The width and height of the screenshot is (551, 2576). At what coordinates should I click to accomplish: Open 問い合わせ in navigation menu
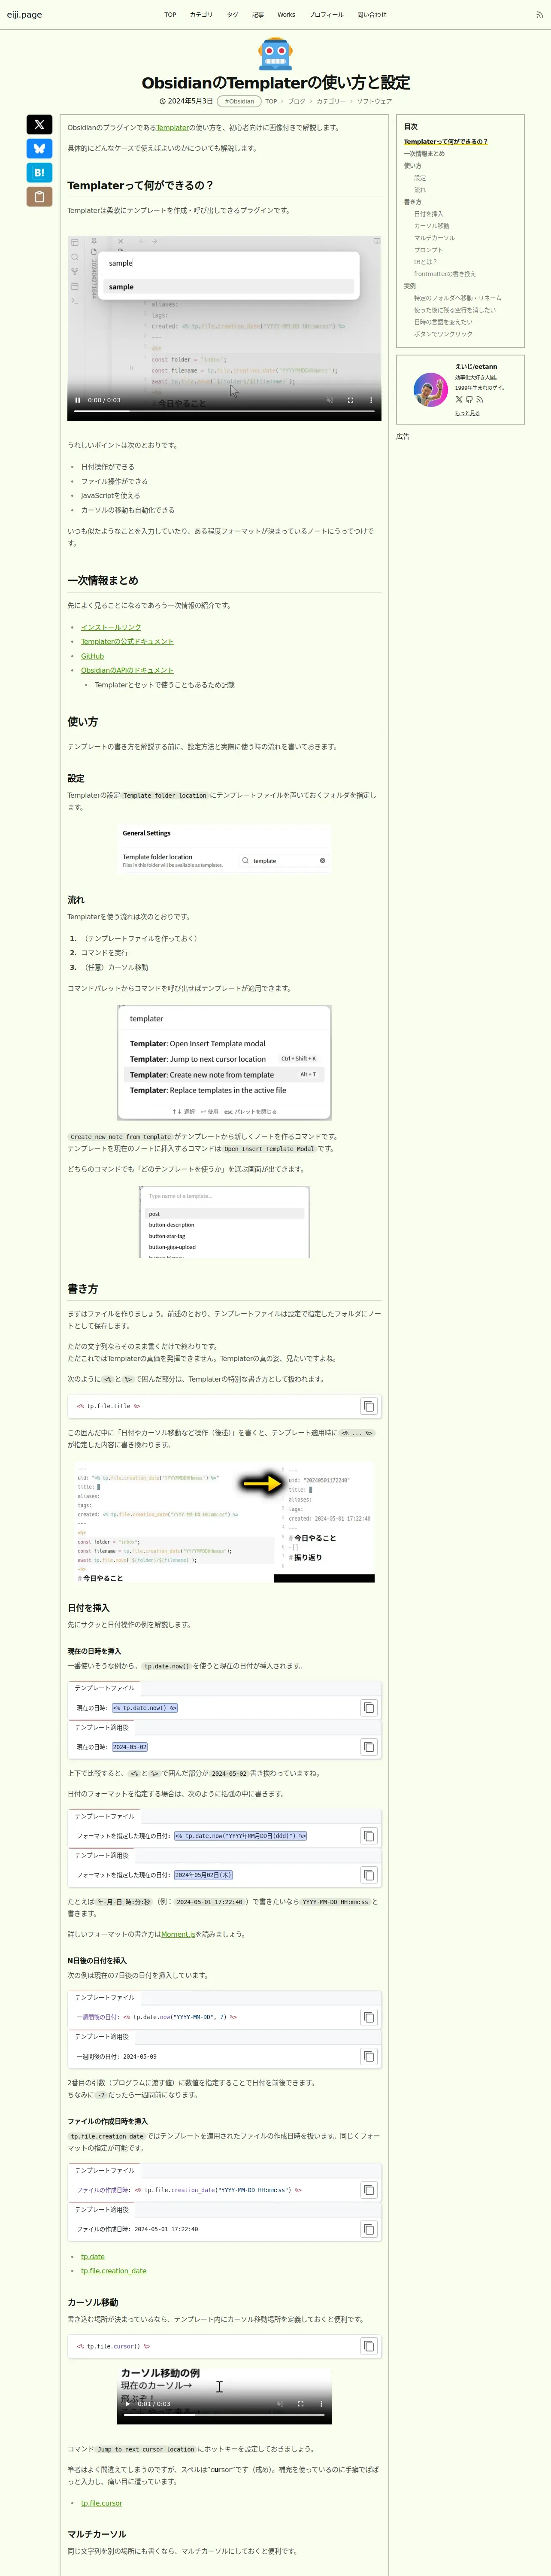372,15
